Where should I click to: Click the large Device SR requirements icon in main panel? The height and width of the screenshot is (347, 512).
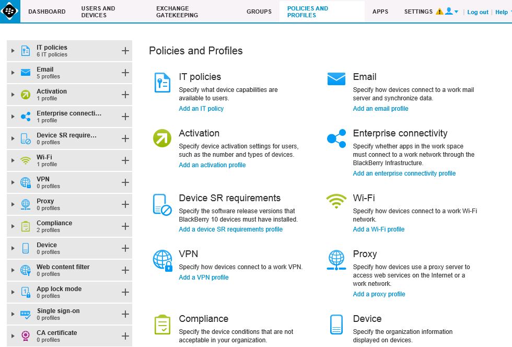pos(162,205)
